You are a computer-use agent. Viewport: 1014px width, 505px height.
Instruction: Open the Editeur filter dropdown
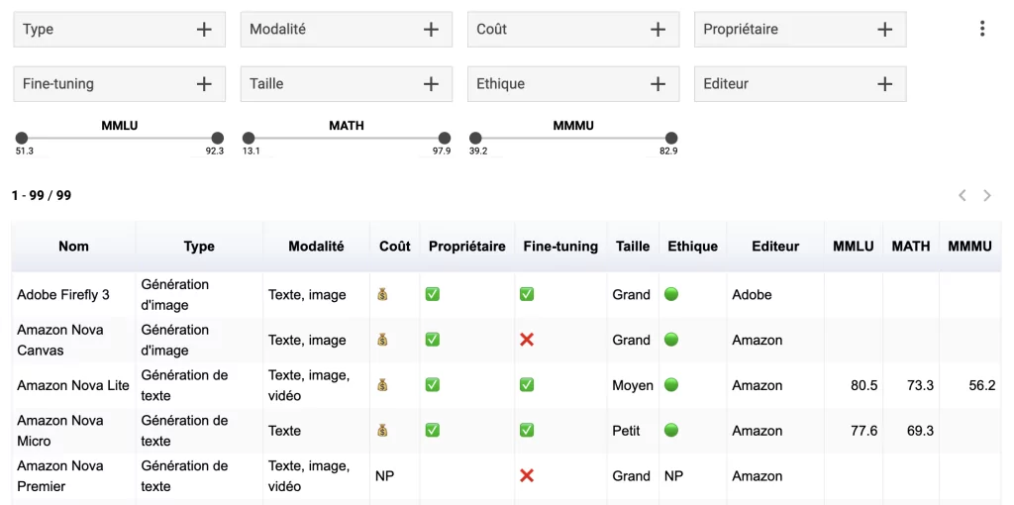pyautogui.click(x=799, y=84)
